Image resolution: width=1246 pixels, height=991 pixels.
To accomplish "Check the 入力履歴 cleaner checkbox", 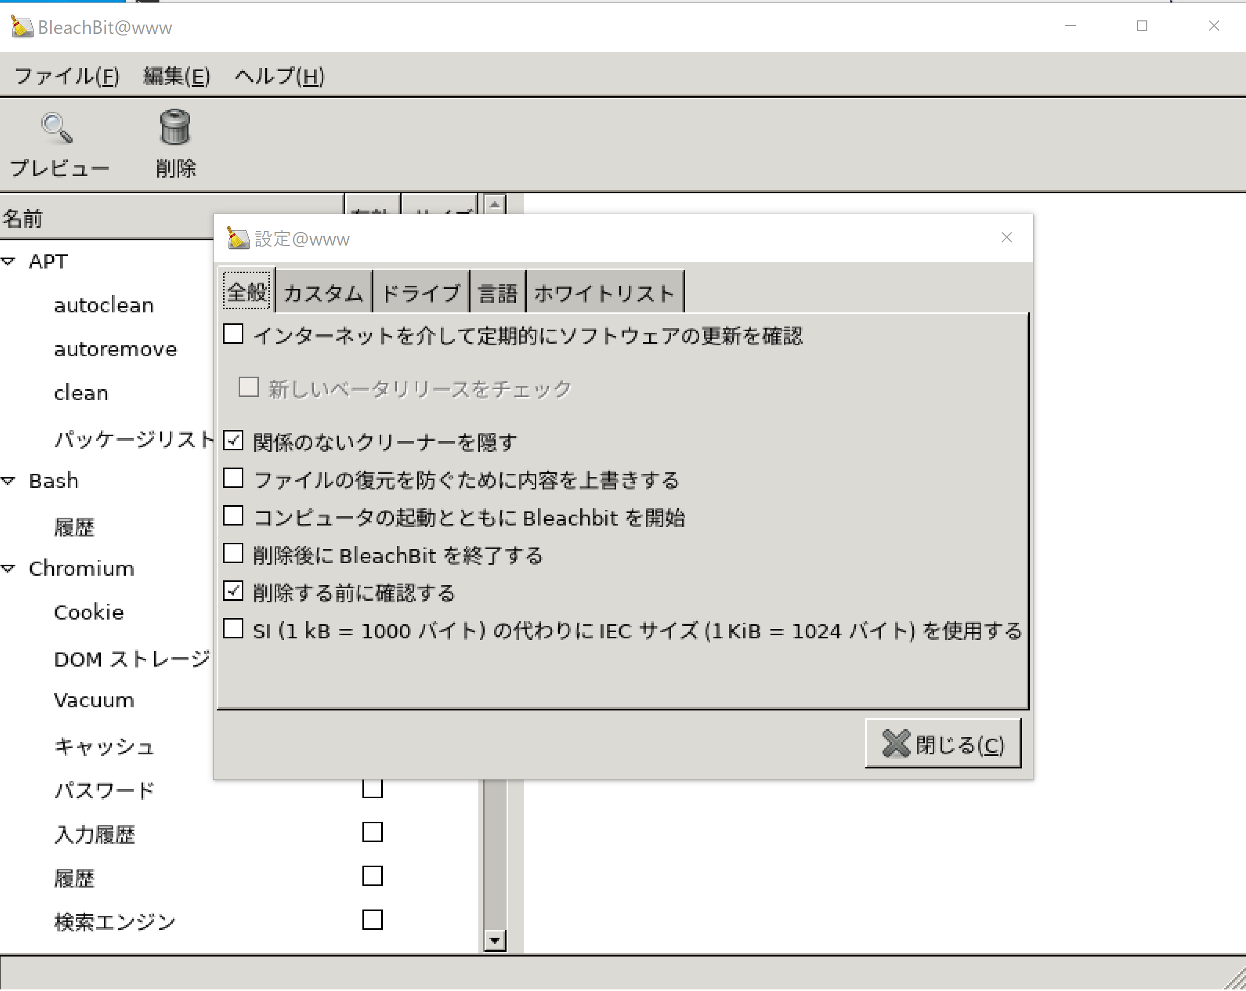I will tap(372, 832).
